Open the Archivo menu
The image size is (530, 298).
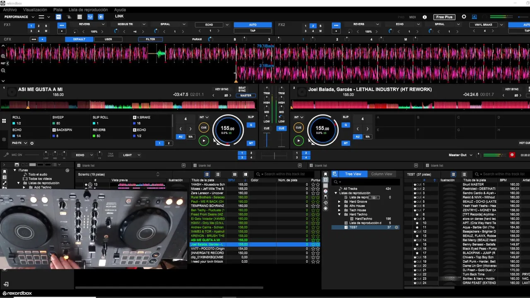[10, 10]
